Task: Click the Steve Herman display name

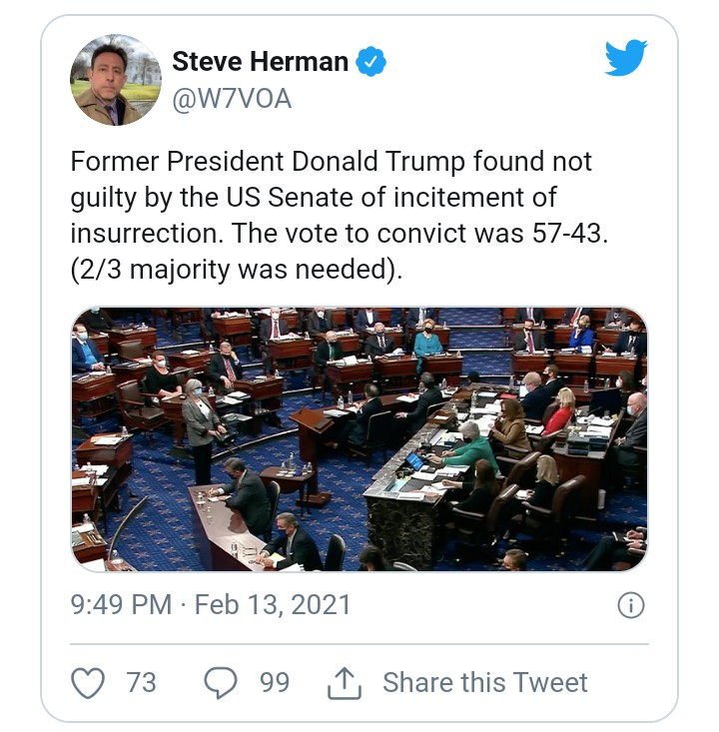Action: coord(260,62)
